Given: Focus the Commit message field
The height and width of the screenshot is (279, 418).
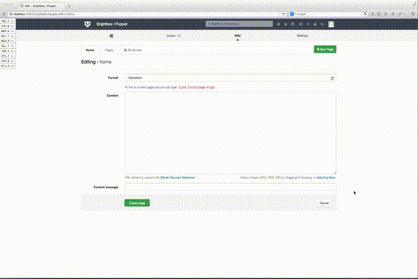Looking at the screenshot, I should (x=230, y=187).
